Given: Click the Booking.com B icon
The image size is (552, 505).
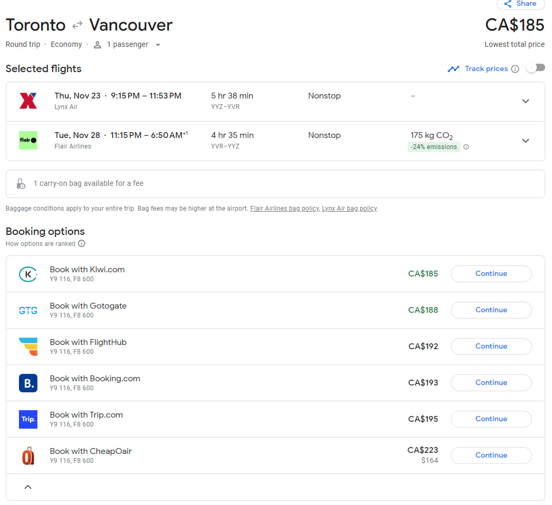Looking at the screenshot, I should pyautogui.click(x=28, y=383).
